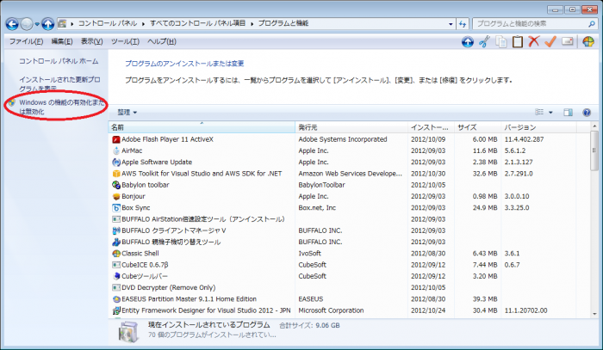Click the Forward navigation arrow
Viewport: 603px width, 350px height.
click(27, 24)
